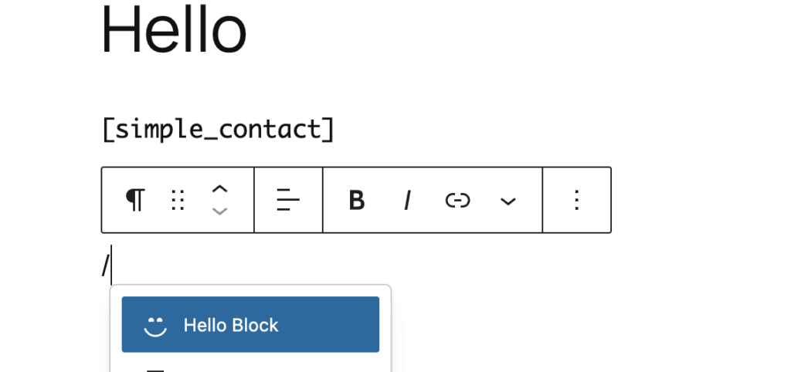791x372 pixels.
Task: Toggle italic formatting
Action: coord(407,200)
